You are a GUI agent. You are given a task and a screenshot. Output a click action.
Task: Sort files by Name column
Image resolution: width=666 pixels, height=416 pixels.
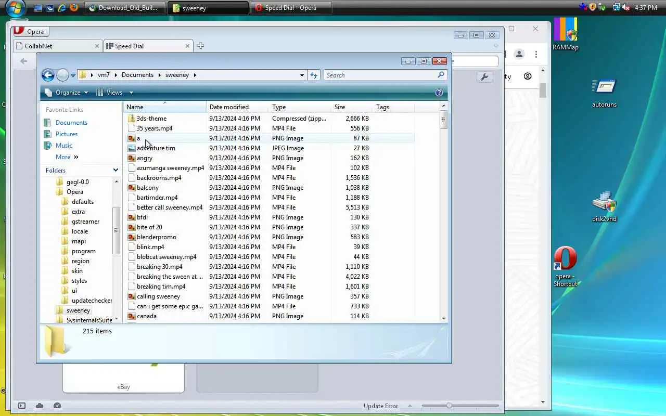164,107
